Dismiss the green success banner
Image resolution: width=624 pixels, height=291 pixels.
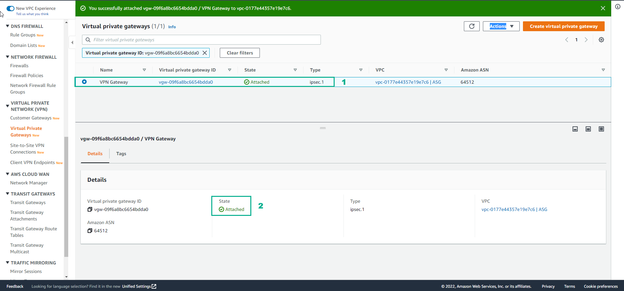click(x=603, y=8)
